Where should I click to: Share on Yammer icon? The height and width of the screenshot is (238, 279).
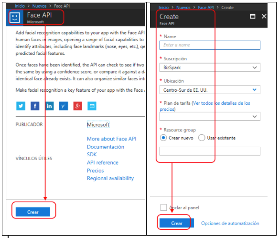[64, 106]
